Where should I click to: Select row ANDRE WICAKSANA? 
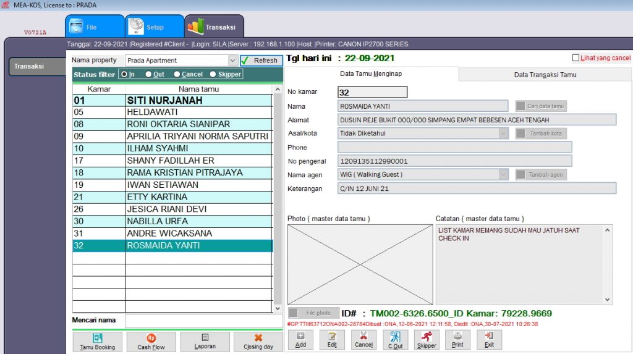pos(172,234)
